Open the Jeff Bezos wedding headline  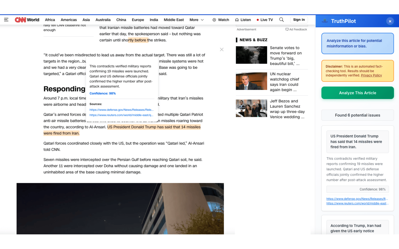pos(287,109)
